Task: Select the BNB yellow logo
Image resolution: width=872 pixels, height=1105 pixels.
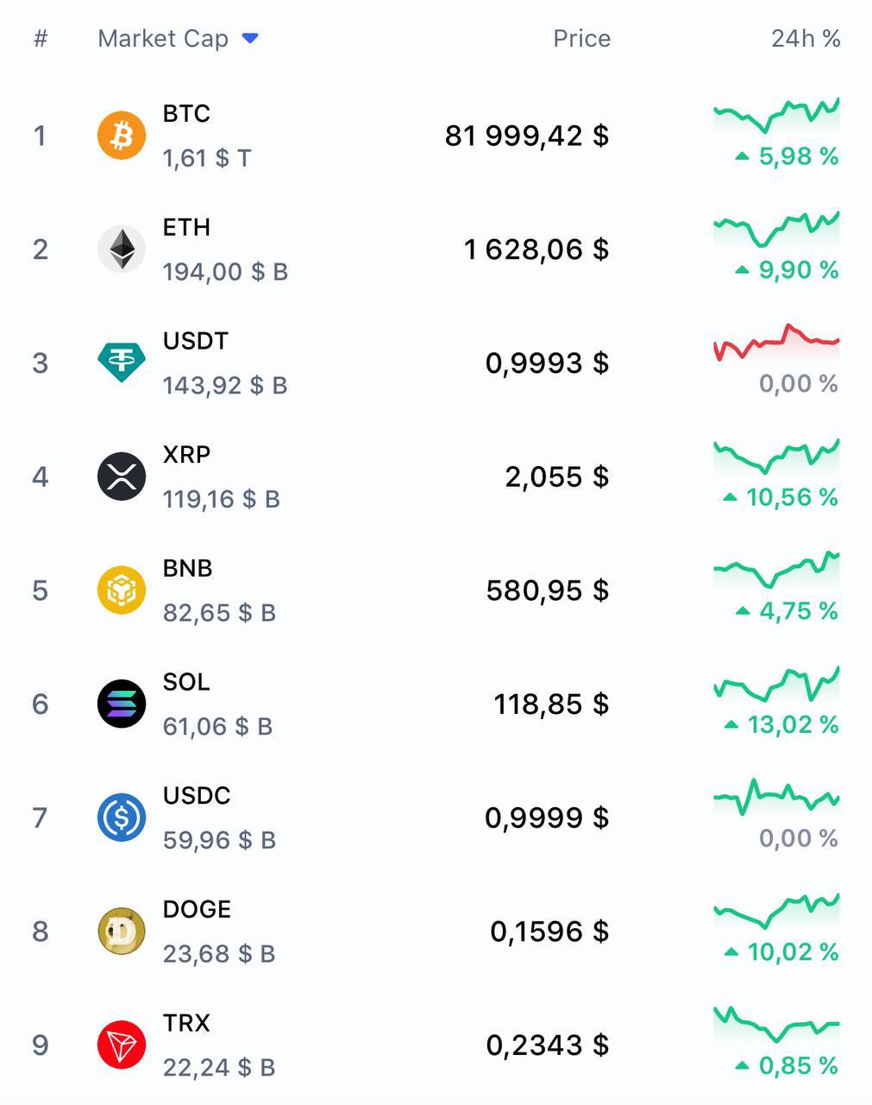Action: [122, 590]
